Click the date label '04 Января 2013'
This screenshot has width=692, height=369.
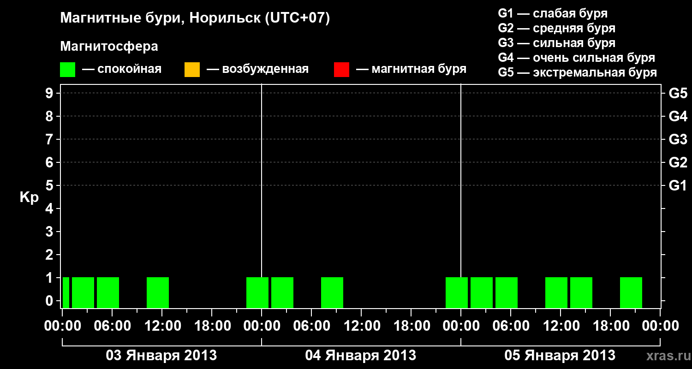point(361,356)
